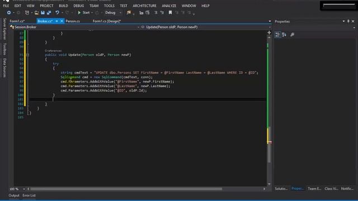Viewport: 358px width, 201px height.
Task: Open the WINDOW menu
Action: click(189, 6)
